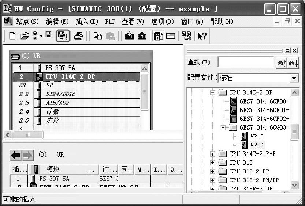Open the 窗口(W) menu

(x=192, y=22)
